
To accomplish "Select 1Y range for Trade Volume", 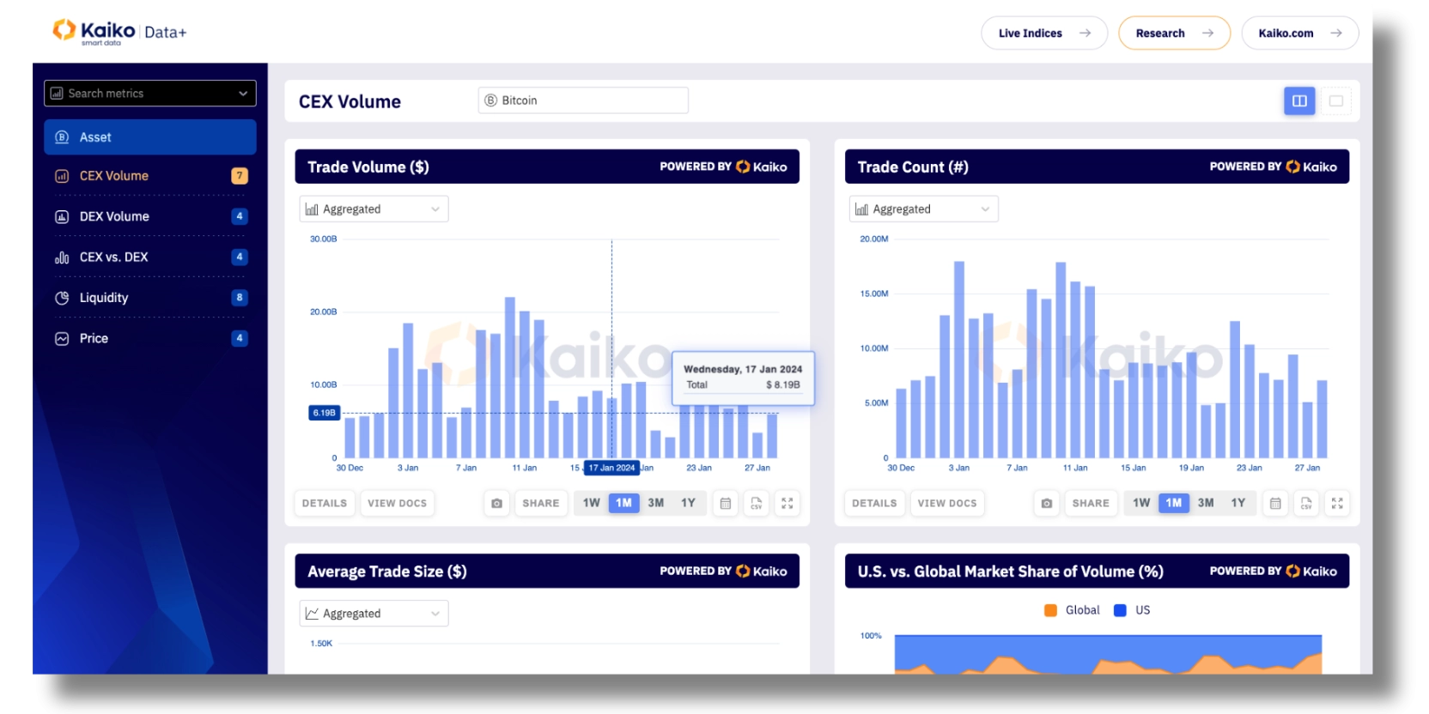I will [x=688, y=503].
